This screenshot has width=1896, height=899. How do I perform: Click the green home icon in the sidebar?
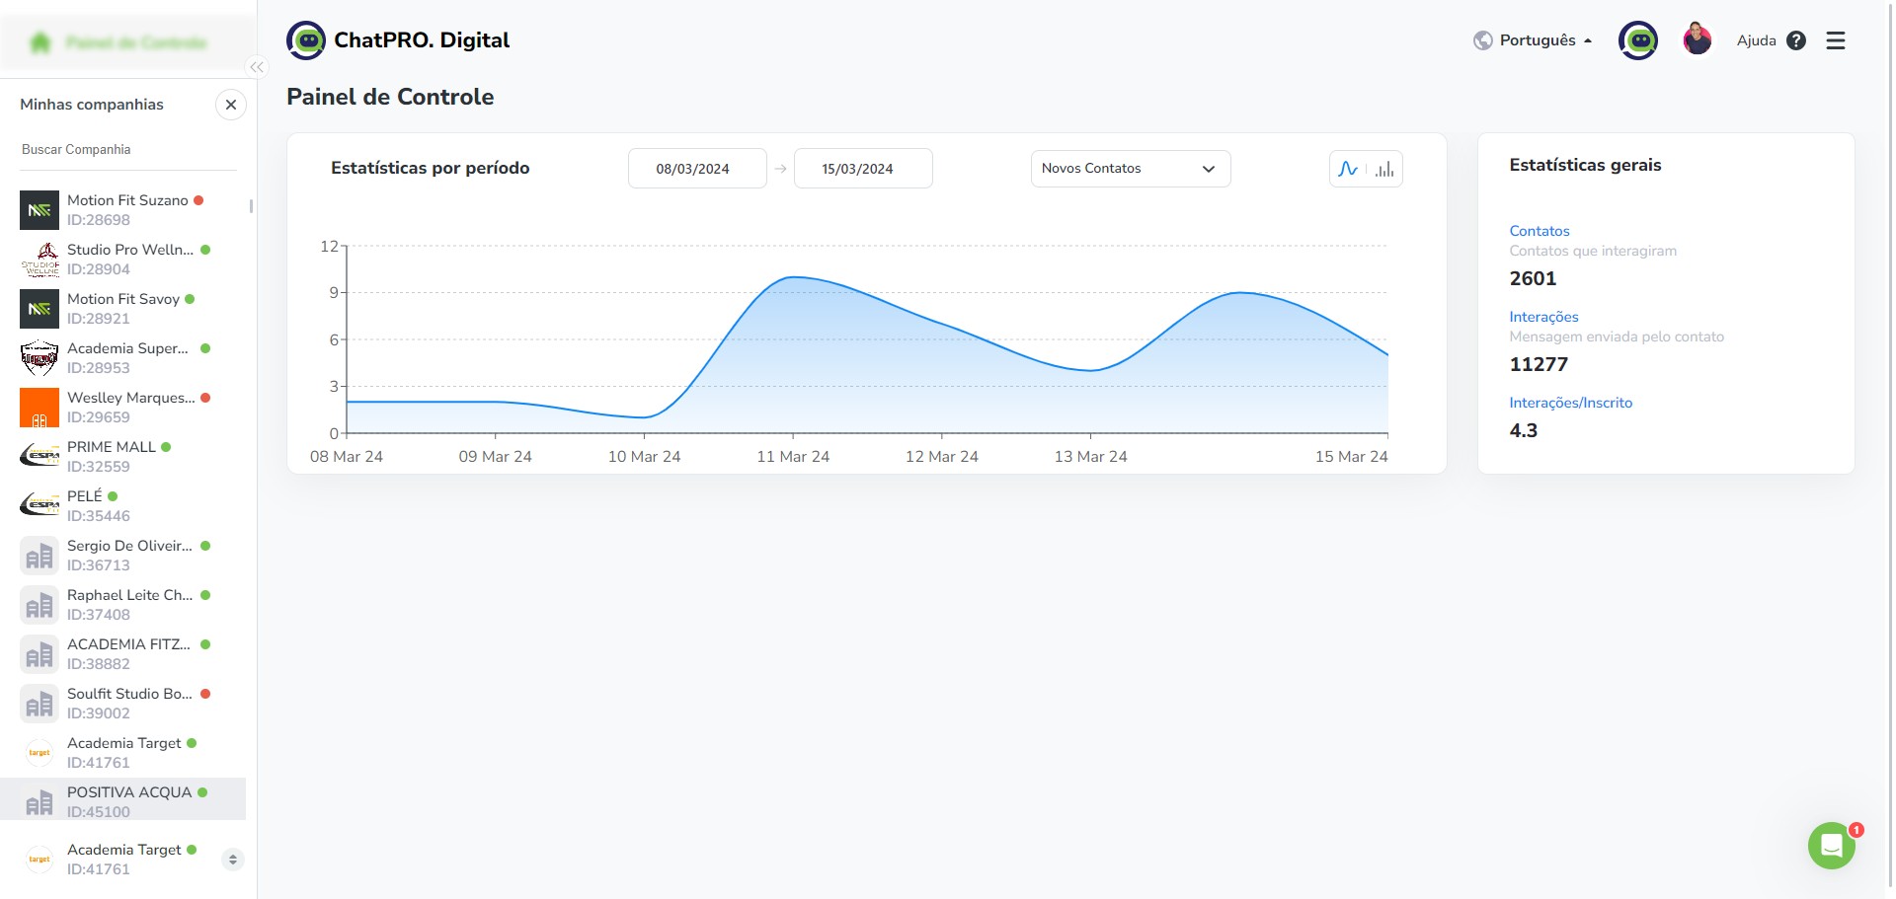(40, 42)
